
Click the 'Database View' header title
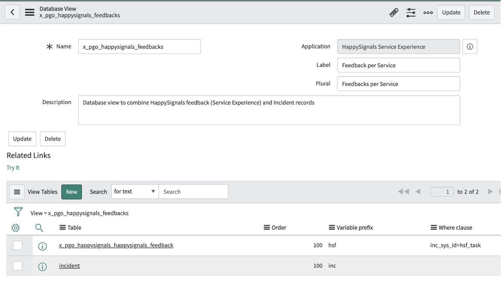tap(58, 9)
